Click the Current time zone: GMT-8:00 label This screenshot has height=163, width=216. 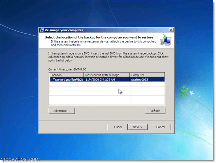tap(67, 69)
